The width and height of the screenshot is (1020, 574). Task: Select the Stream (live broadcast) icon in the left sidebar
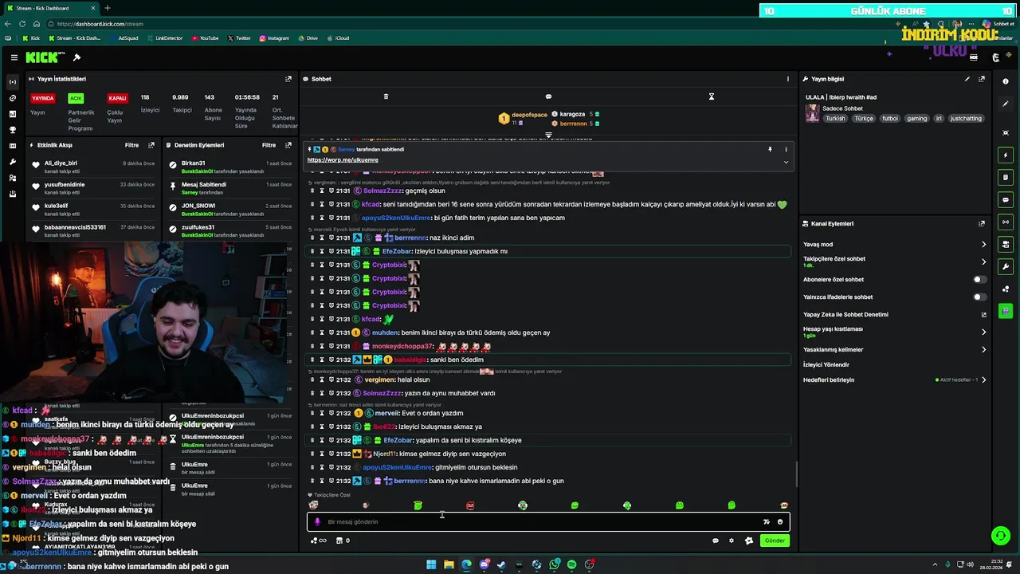(x=12, y=82)
